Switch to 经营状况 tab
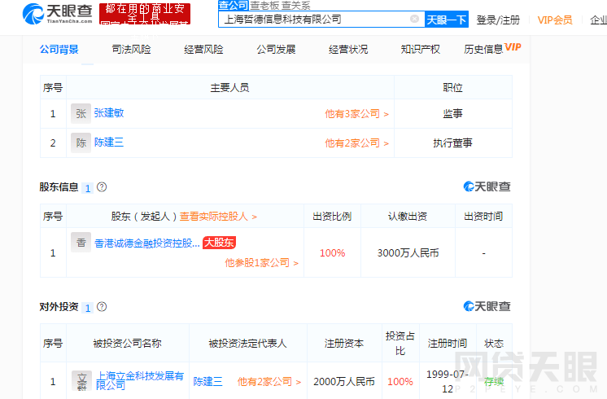Screen dimensions: 607x399 [x=348, y=50]
